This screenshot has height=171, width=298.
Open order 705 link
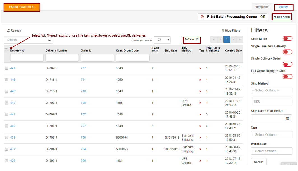tap(83, 138)
